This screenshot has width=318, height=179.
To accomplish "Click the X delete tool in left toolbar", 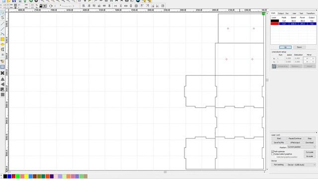I will 2,73.
